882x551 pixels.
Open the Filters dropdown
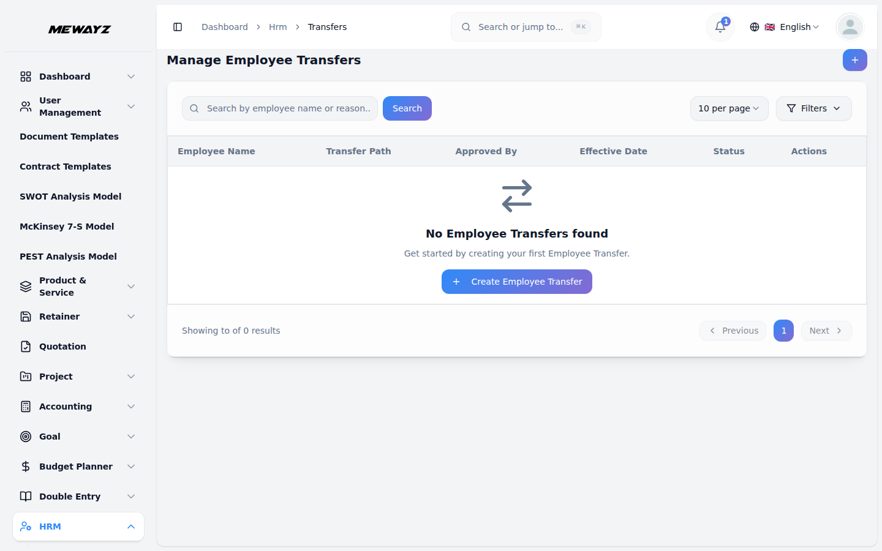click(x=813, y=108)
